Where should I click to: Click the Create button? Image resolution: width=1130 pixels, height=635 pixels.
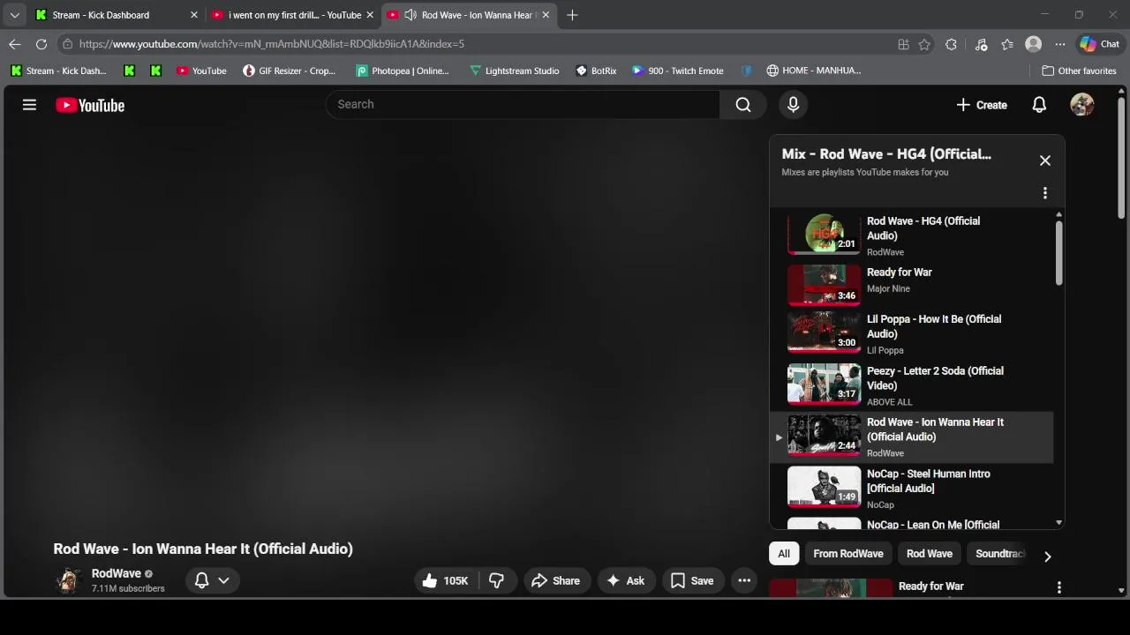pos(981,105)
